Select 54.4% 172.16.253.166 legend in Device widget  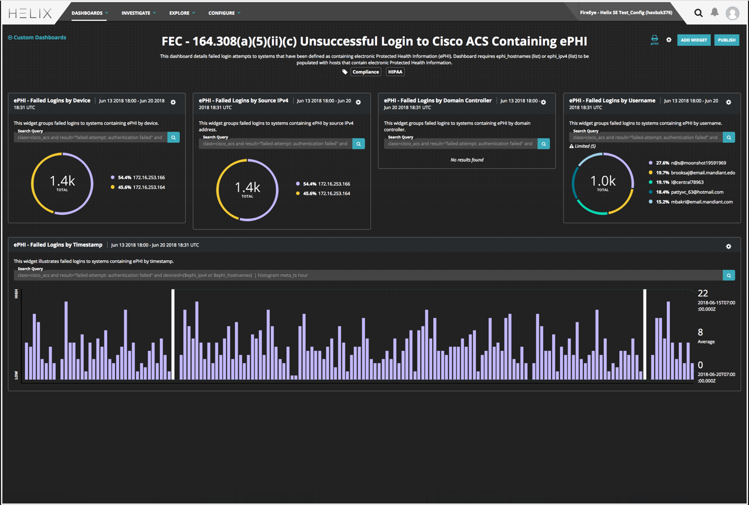138,177
